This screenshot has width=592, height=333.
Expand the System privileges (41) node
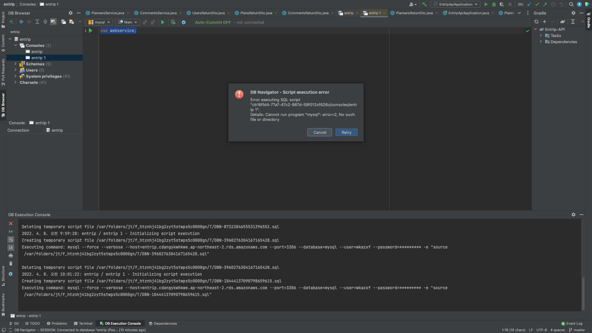tap(15, 76)
